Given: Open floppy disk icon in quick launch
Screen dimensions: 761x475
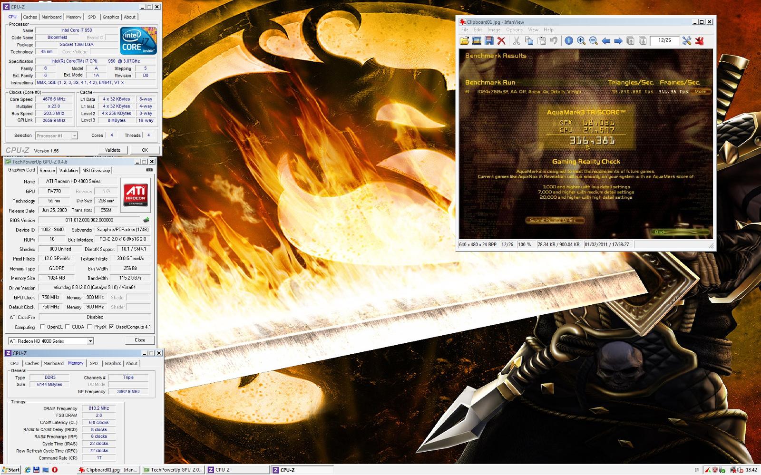Looking at the screenshot, I should (37, 470).
